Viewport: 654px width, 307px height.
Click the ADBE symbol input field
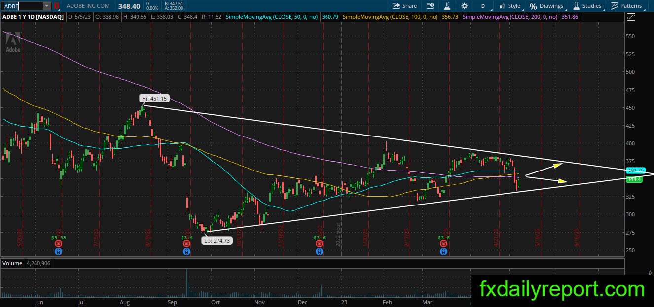pyautogui.click(x=22, y=6)
